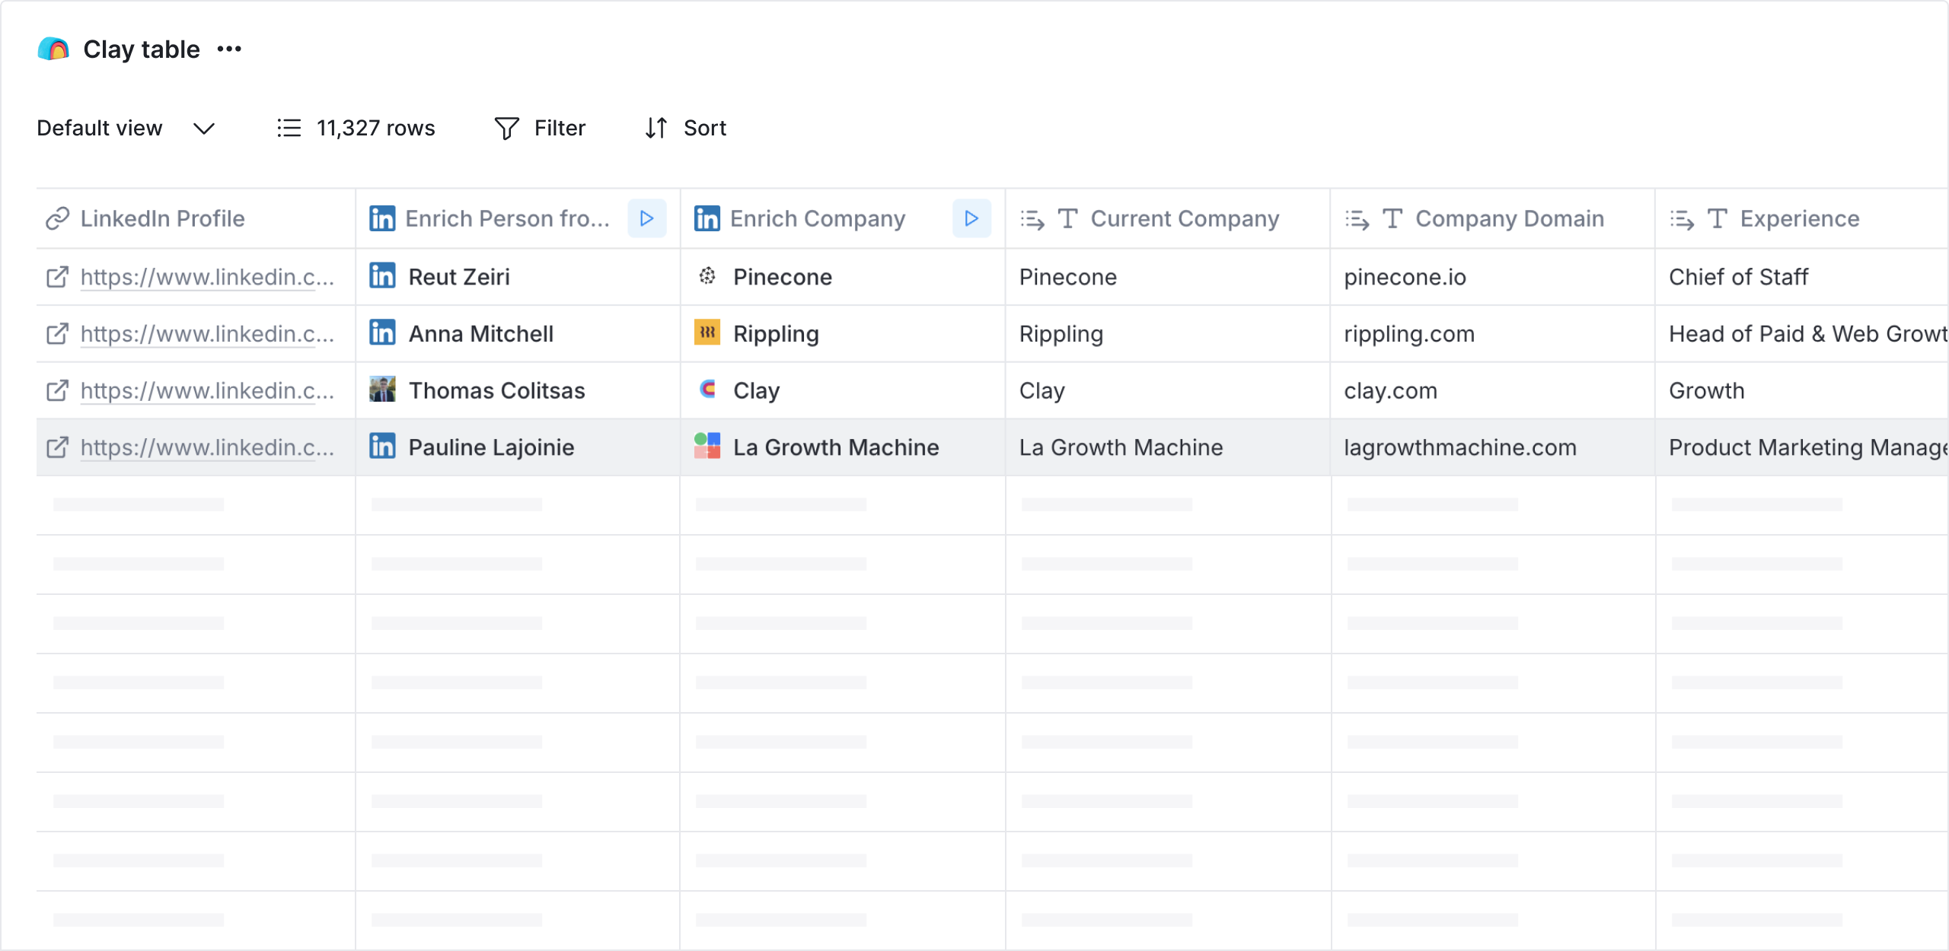This screenshot has height=951, width=1949.
Task: Click the Rippling logo in the Rippling row
Action: 707,333
